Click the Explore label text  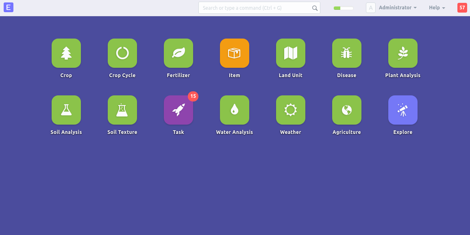403,132
